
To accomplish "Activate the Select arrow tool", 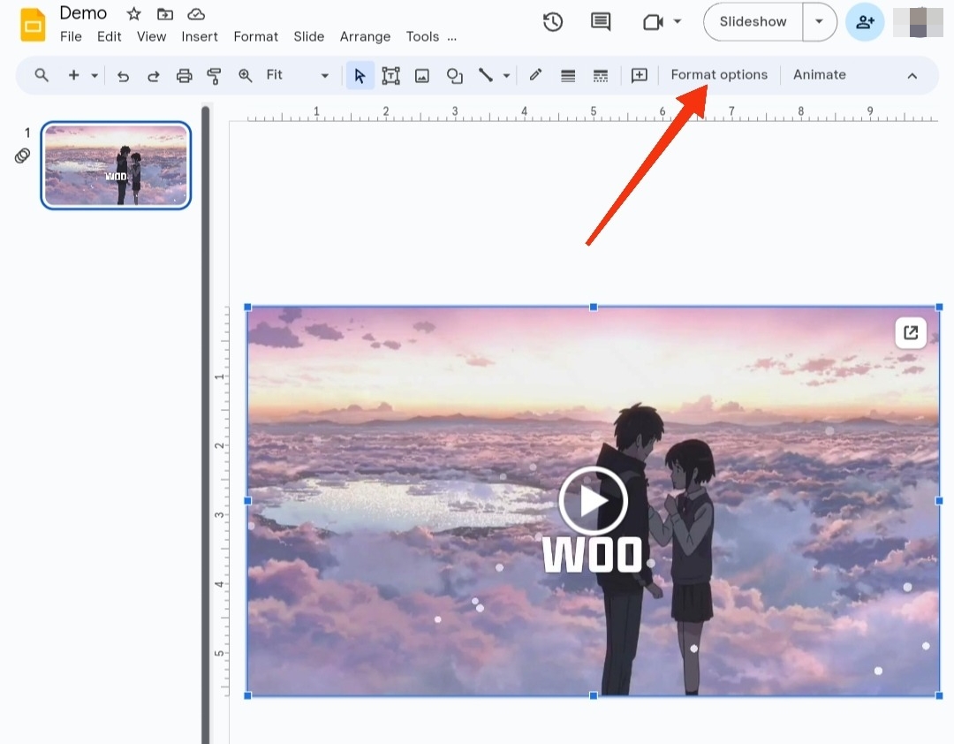I will coord(360,75).
